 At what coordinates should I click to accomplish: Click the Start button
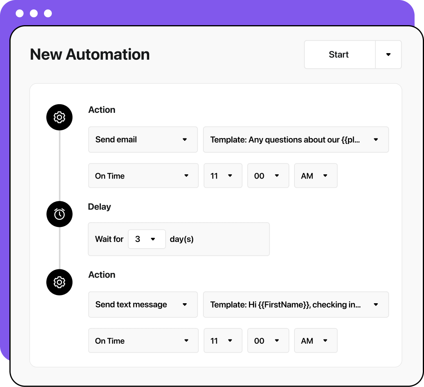point(339,54)
